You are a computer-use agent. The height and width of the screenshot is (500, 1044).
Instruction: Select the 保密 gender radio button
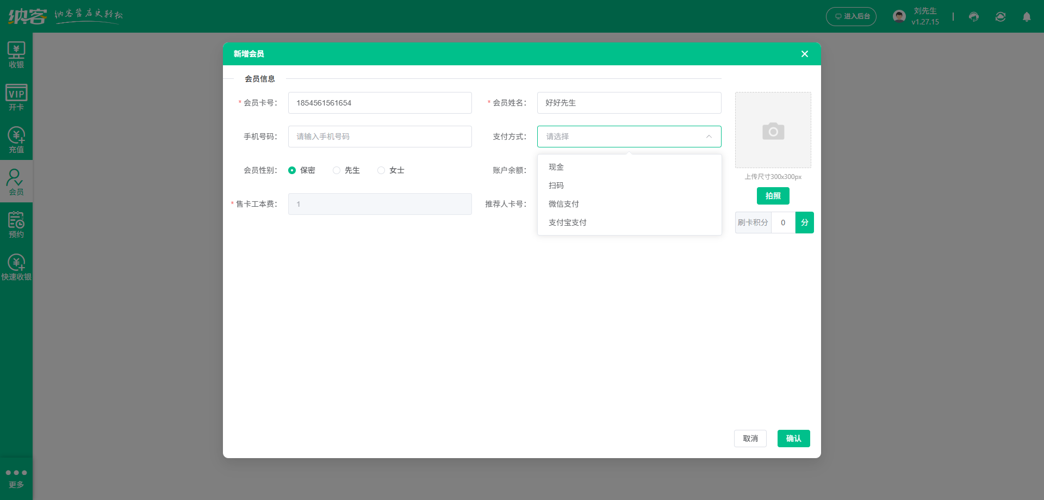[x=292, y=170]
